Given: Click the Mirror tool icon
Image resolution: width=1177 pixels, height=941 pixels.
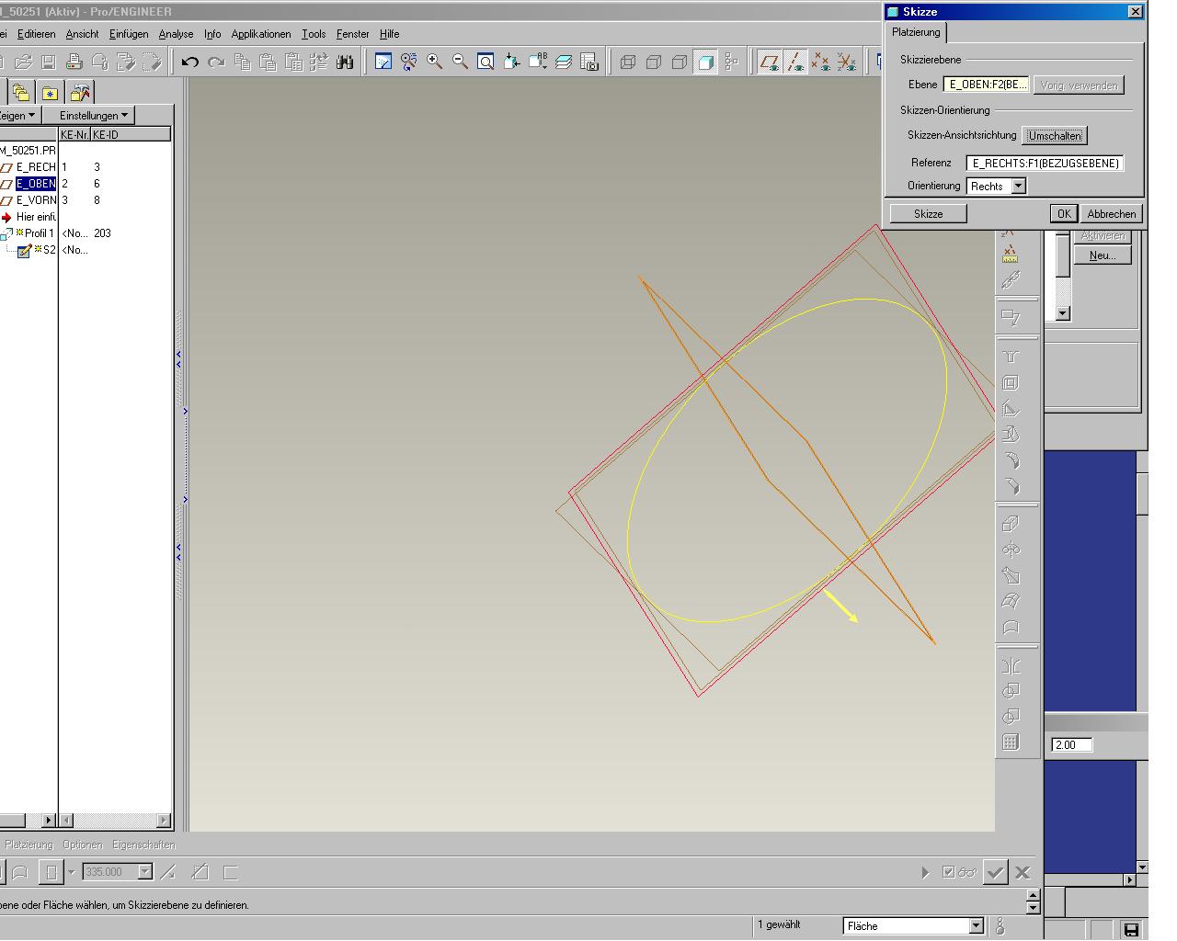Looking at the screenshot, I should pyautogui.click(x=1011, y=665).
